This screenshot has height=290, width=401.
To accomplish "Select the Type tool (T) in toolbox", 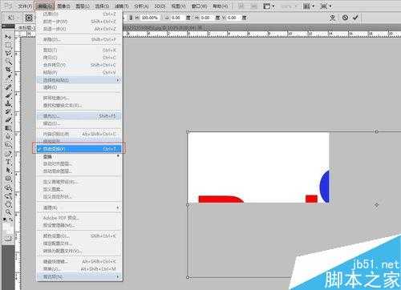I will [8, 162].
